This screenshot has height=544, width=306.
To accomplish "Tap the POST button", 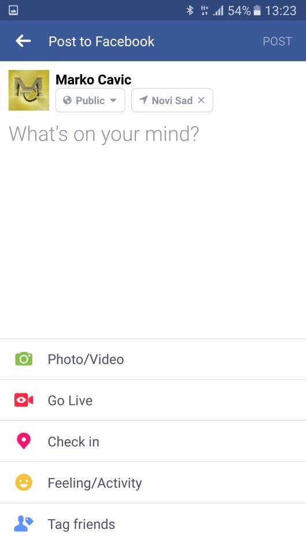I will point(277,41).
